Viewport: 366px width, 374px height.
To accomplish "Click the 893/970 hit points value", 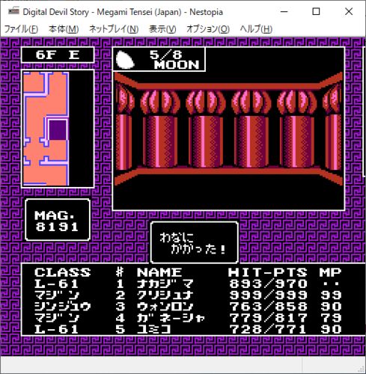I will point(268,283).
